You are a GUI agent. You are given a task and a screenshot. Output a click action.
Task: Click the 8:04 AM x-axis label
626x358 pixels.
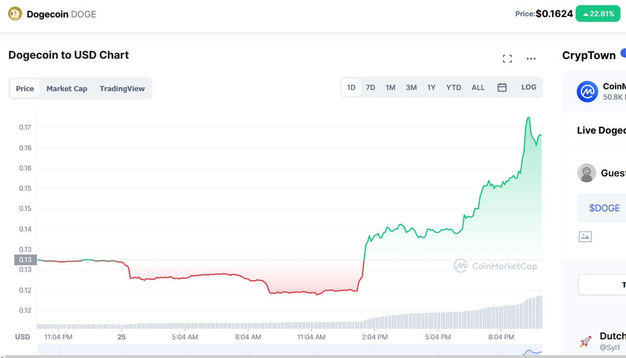click(248, 337)
